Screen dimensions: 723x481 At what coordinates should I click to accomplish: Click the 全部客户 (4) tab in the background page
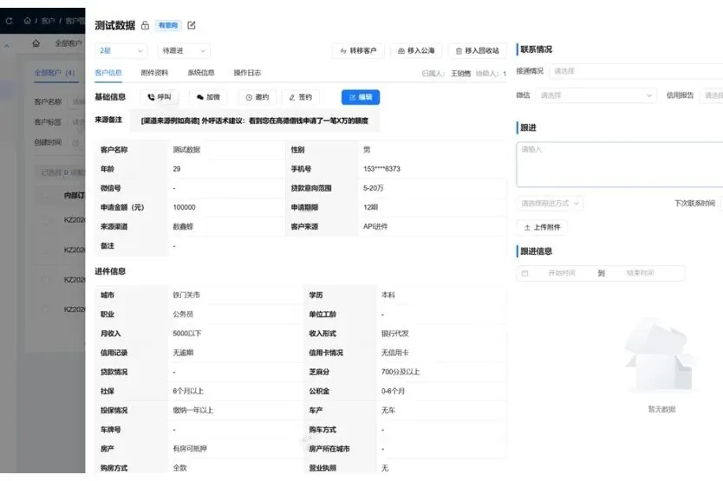pos(55,73)
